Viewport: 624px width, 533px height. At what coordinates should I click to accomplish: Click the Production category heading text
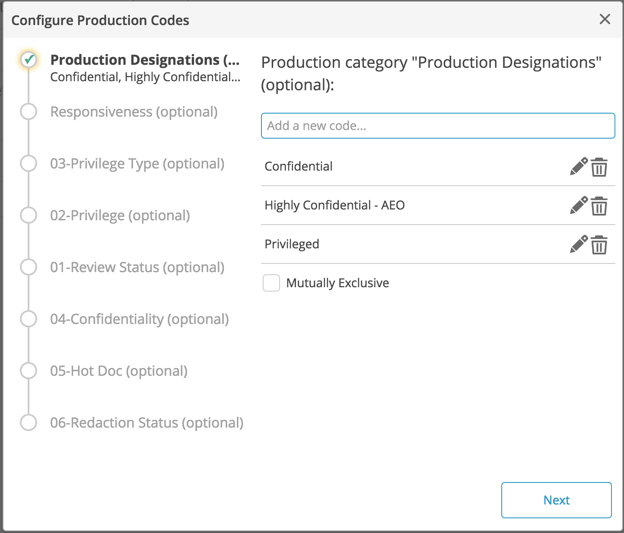[x=431, y=73]
